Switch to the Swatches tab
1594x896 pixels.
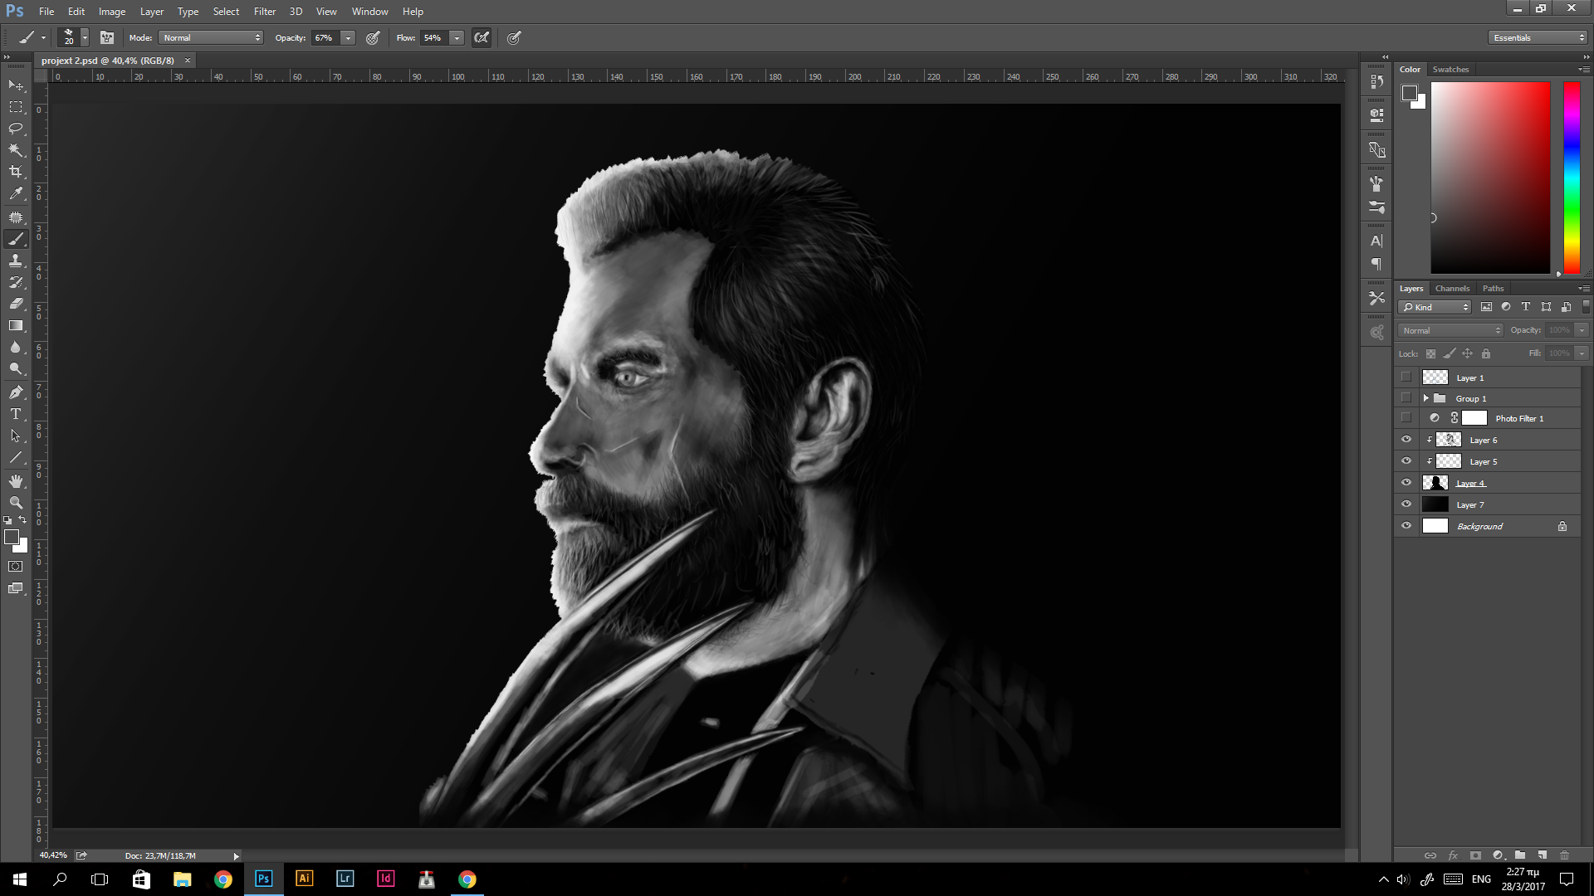(1450, 70)
